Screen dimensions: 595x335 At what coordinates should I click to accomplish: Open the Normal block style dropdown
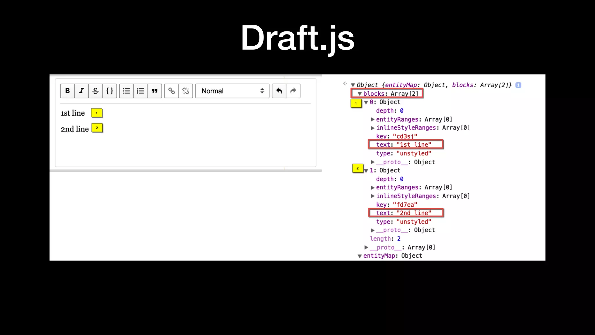(x=232, y=91)
